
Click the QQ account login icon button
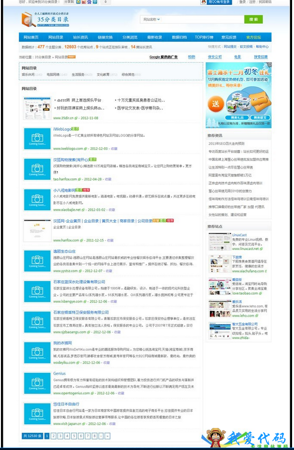[216, 2]
